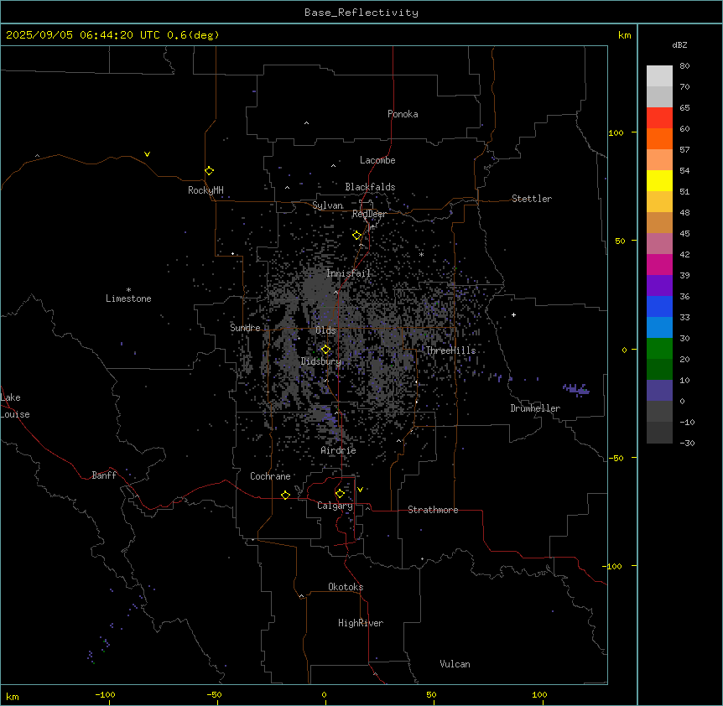Click the Sylvan label
Image resolution: width=723 pixels, height=706 pixels.
tap(327, 205)
